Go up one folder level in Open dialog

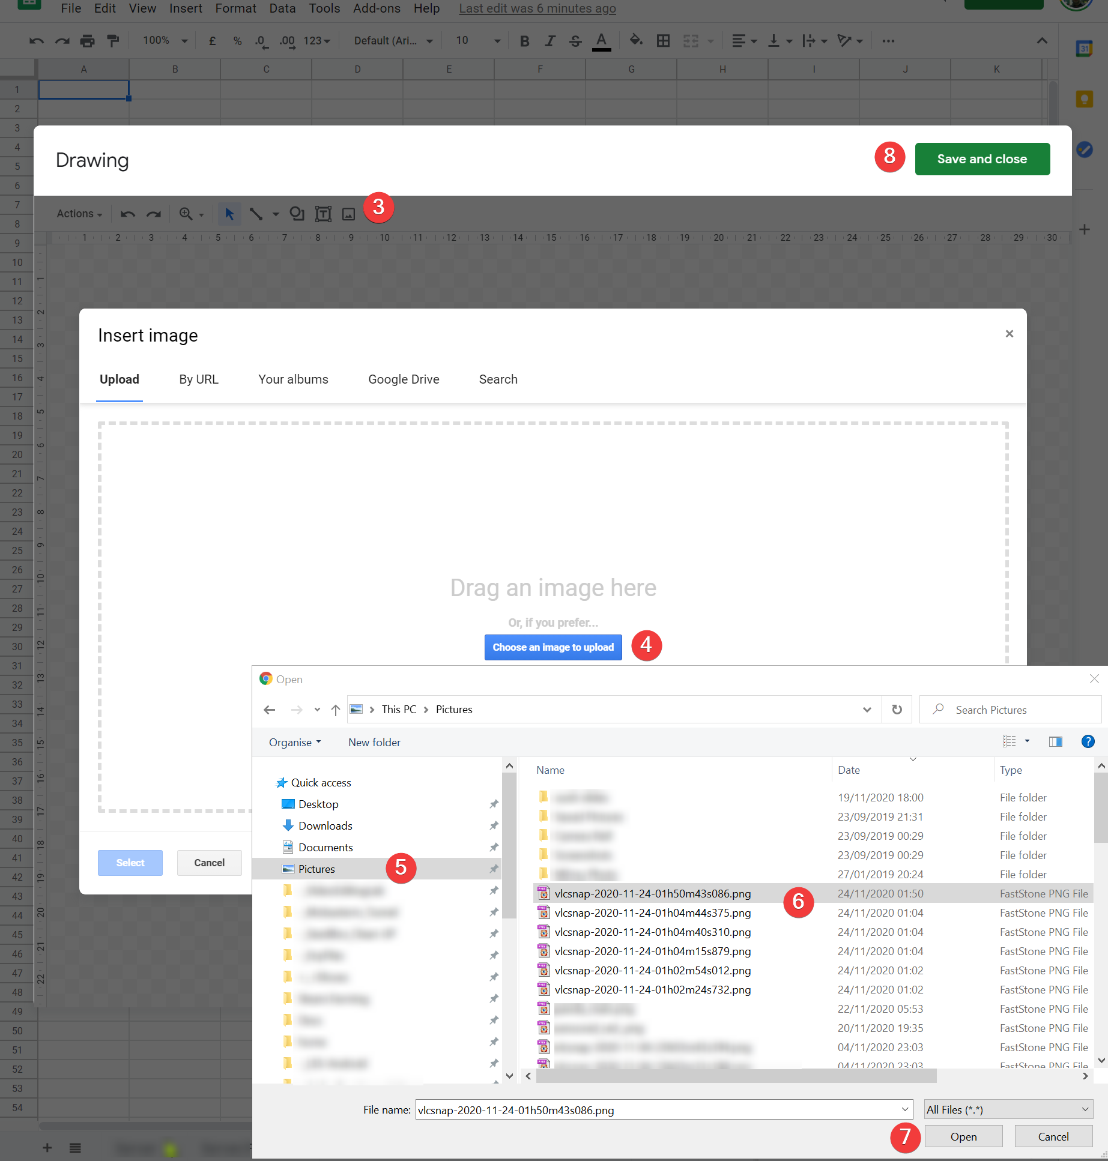(x=336, y=710)
